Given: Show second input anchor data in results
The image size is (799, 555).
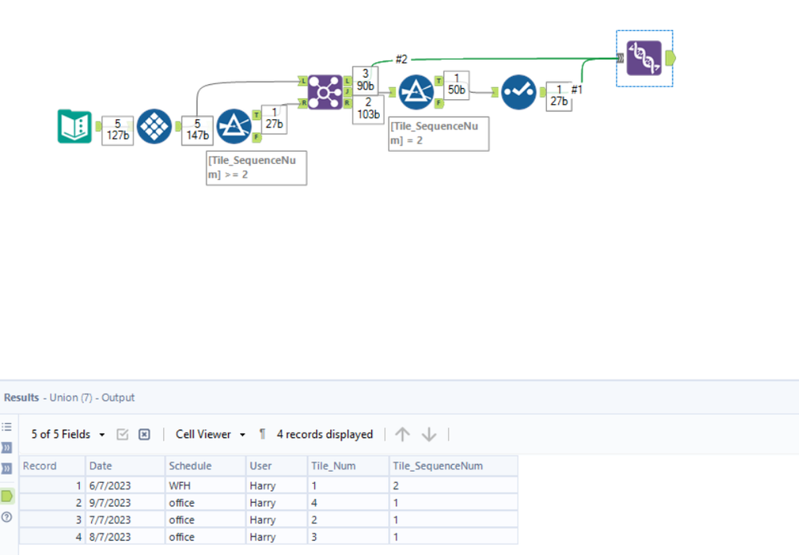Looking at the screenshot, I should [6, 469].
